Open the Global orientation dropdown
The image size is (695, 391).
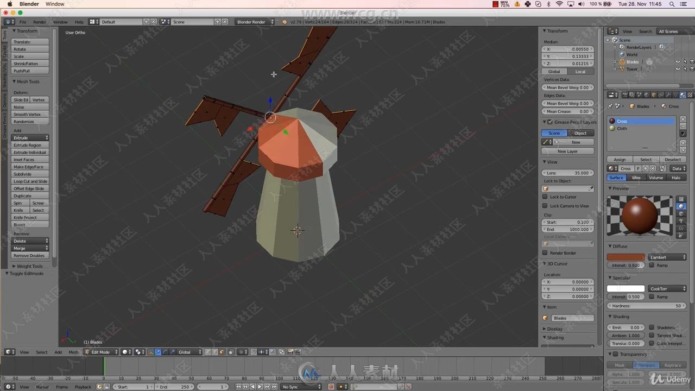(189, 352)
